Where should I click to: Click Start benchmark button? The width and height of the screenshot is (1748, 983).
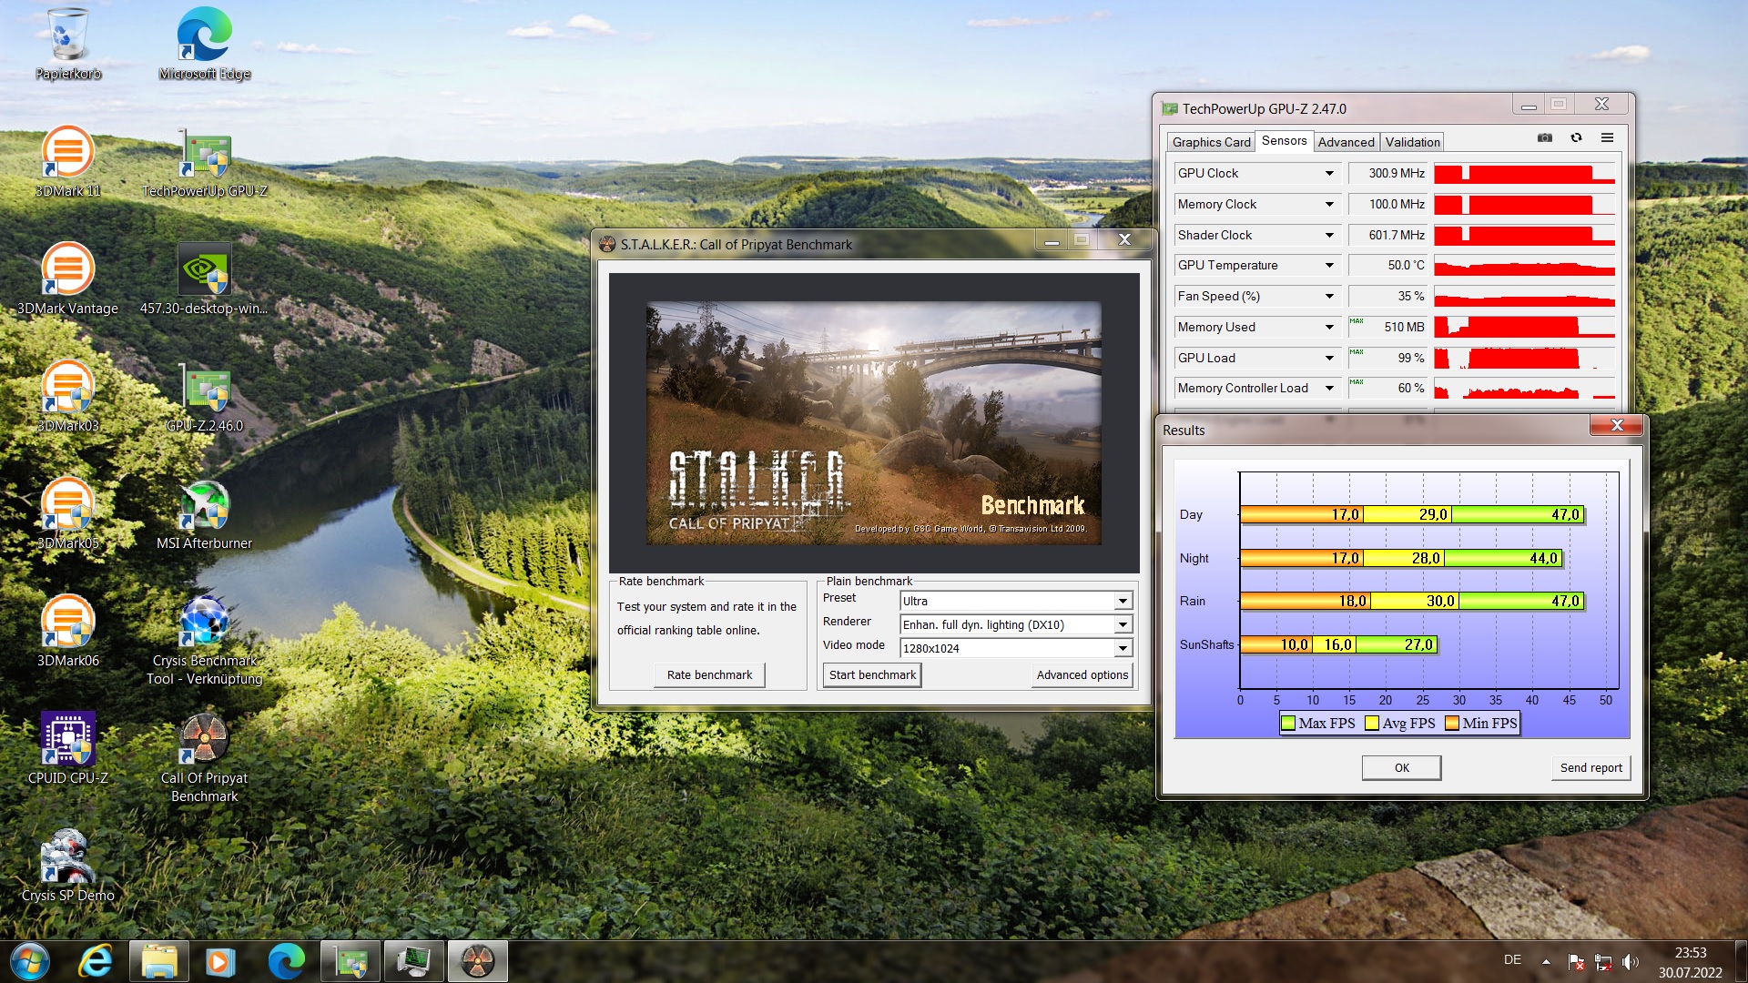(872, 674)
